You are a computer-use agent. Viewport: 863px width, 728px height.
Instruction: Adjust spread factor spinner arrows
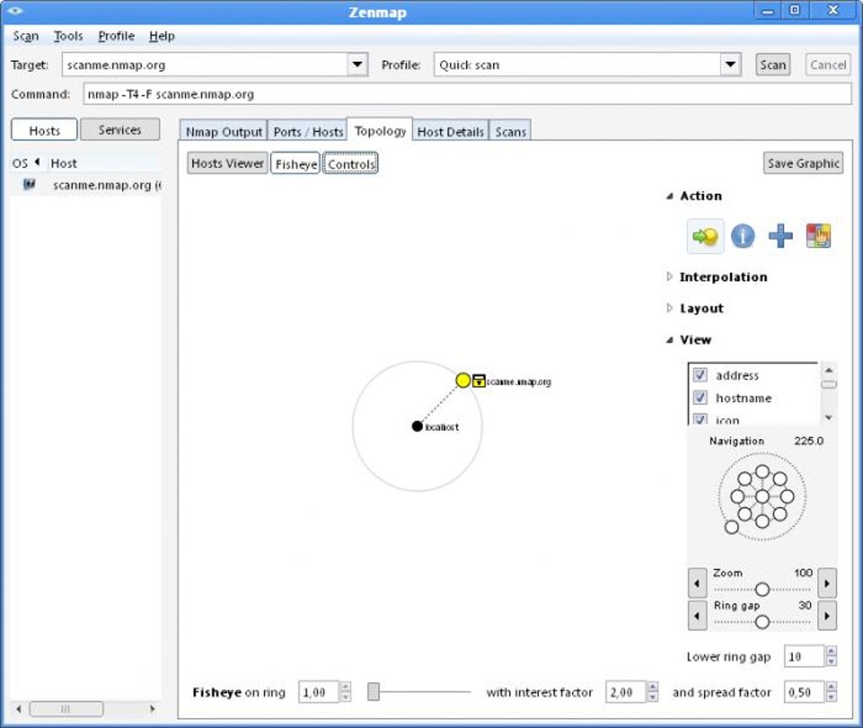click(832, 692)
